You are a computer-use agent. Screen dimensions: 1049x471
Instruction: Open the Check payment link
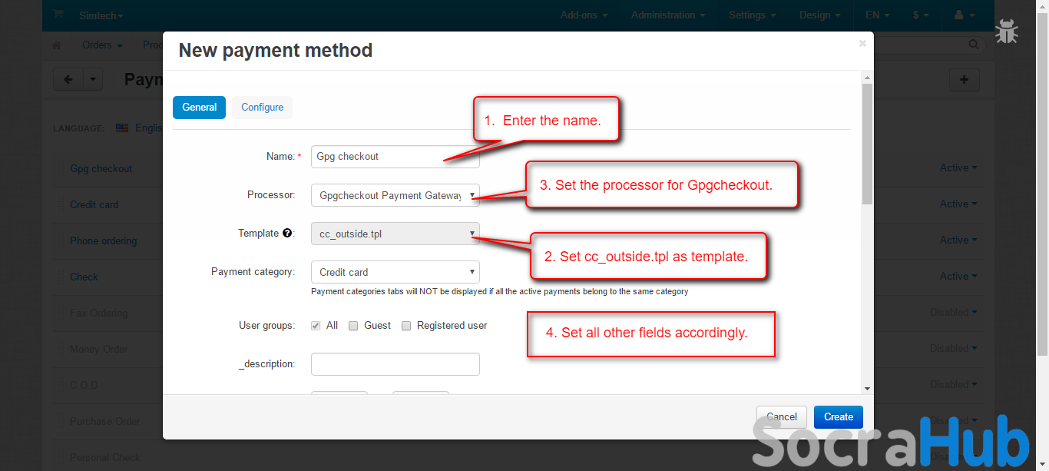click(x=84, y=277)
